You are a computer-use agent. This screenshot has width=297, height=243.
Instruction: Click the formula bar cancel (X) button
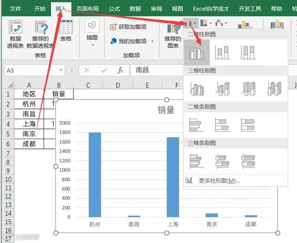[87, 70]
